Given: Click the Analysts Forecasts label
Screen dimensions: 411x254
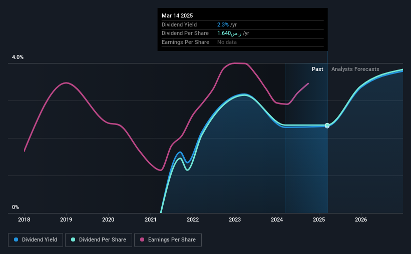Looking at the screenshot, I should point(355,69).
